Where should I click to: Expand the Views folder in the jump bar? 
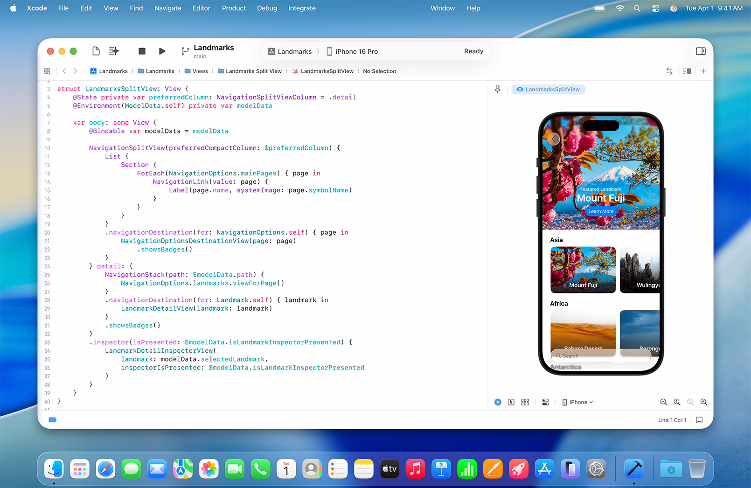[x=201, y=71]
